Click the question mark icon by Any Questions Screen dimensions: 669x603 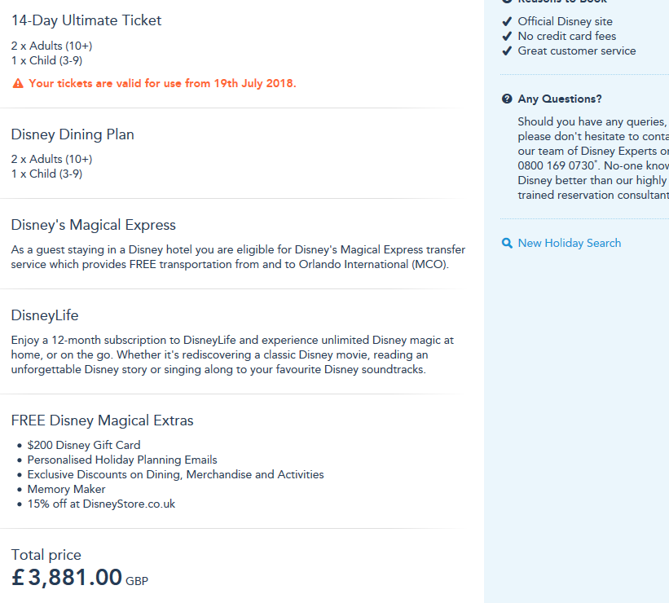pos(507,99)
